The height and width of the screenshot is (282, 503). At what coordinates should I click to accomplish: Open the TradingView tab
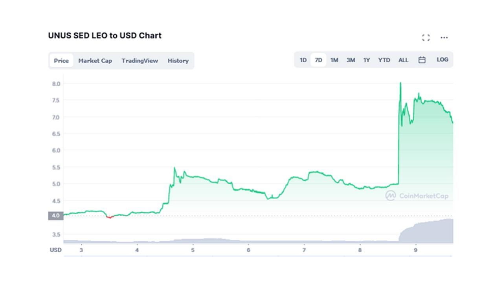[x=140, y=61]
